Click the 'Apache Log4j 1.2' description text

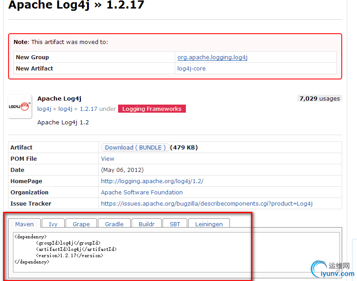coord(63,123)
